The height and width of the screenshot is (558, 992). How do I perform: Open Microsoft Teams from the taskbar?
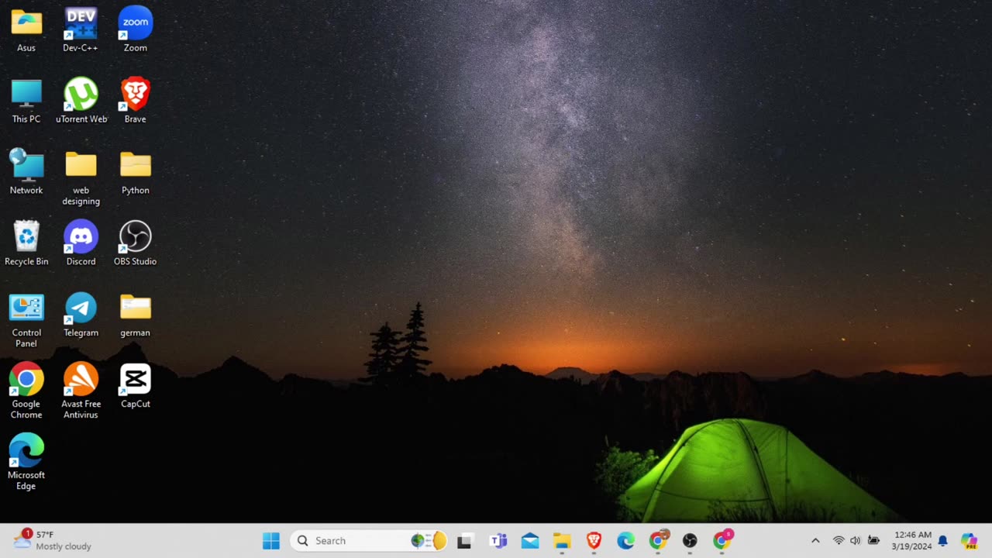click(498, 541)
